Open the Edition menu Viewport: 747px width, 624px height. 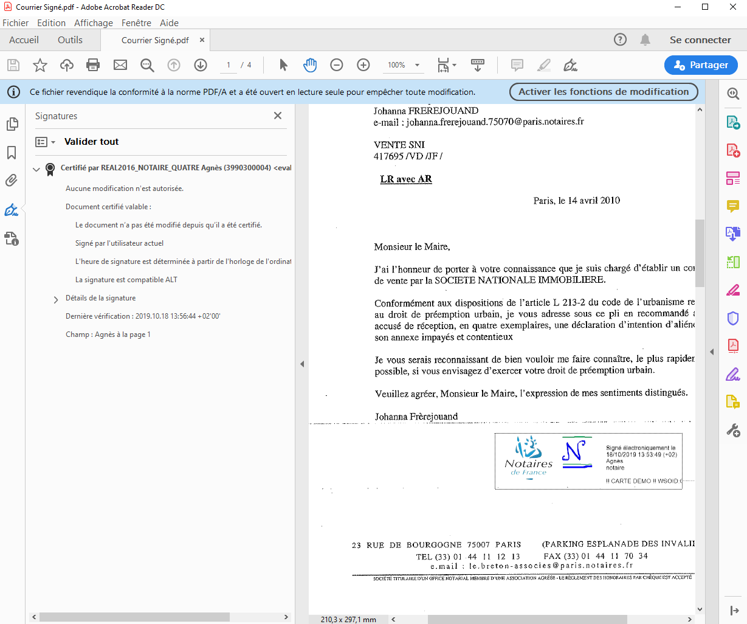(x=51, y=23)
